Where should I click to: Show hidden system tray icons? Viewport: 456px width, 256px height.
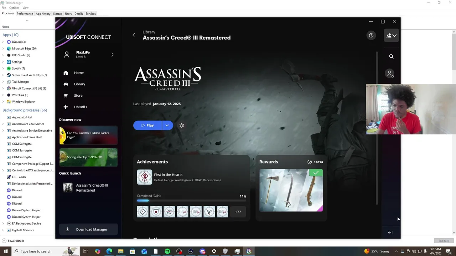[397, 251]
